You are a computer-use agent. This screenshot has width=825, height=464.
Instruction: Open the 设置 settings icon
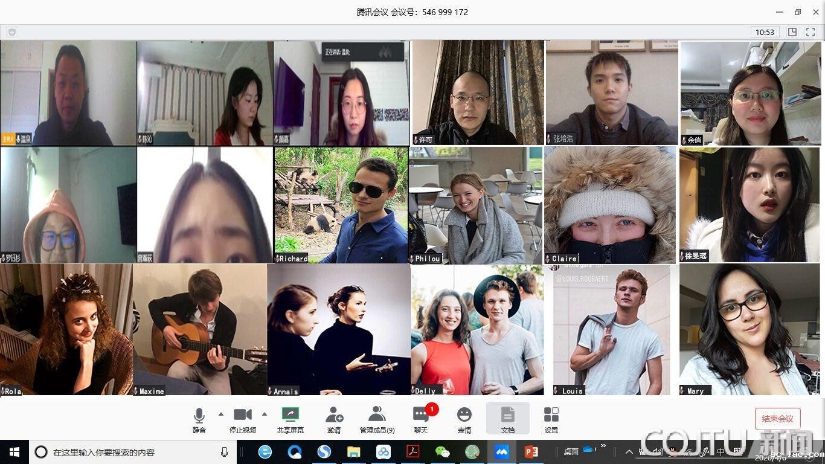coord(551,418)
